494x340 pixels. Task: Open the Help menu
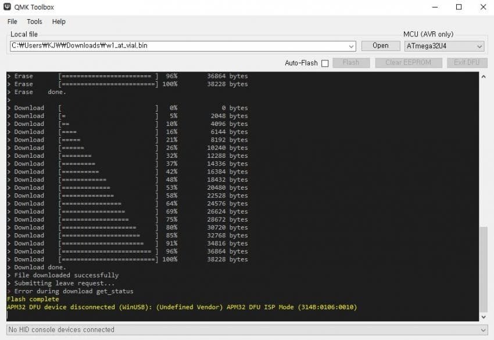59,21
